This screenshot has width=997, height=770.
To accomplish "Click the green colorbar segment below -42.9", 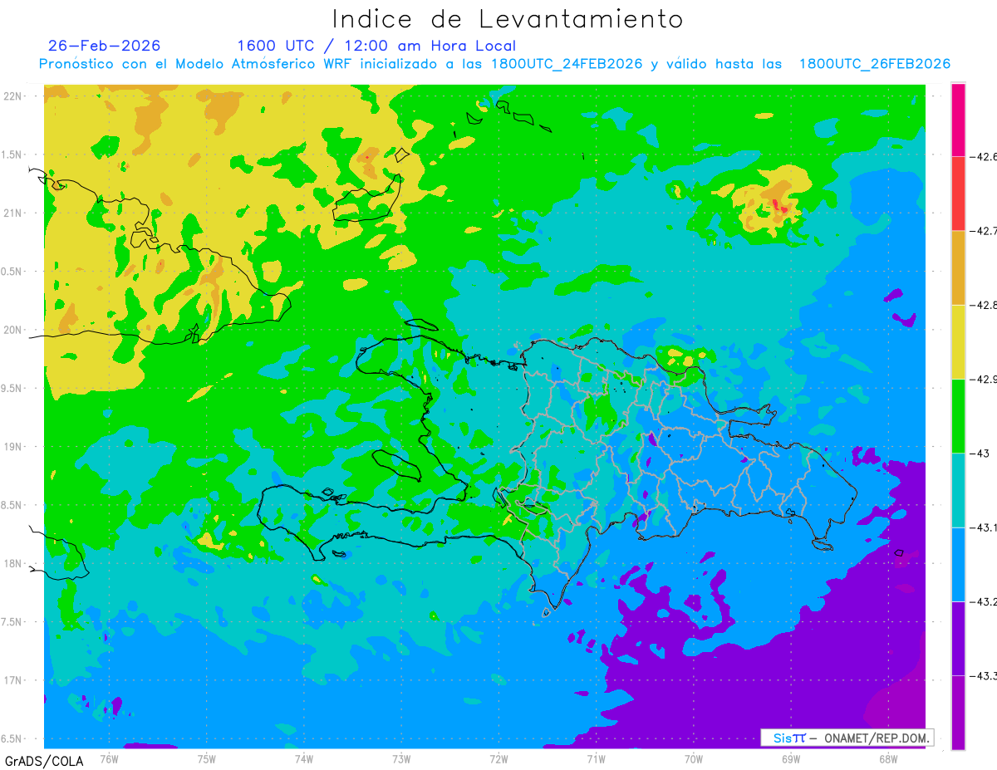I will pyautogui.click(x=958, y=415).
